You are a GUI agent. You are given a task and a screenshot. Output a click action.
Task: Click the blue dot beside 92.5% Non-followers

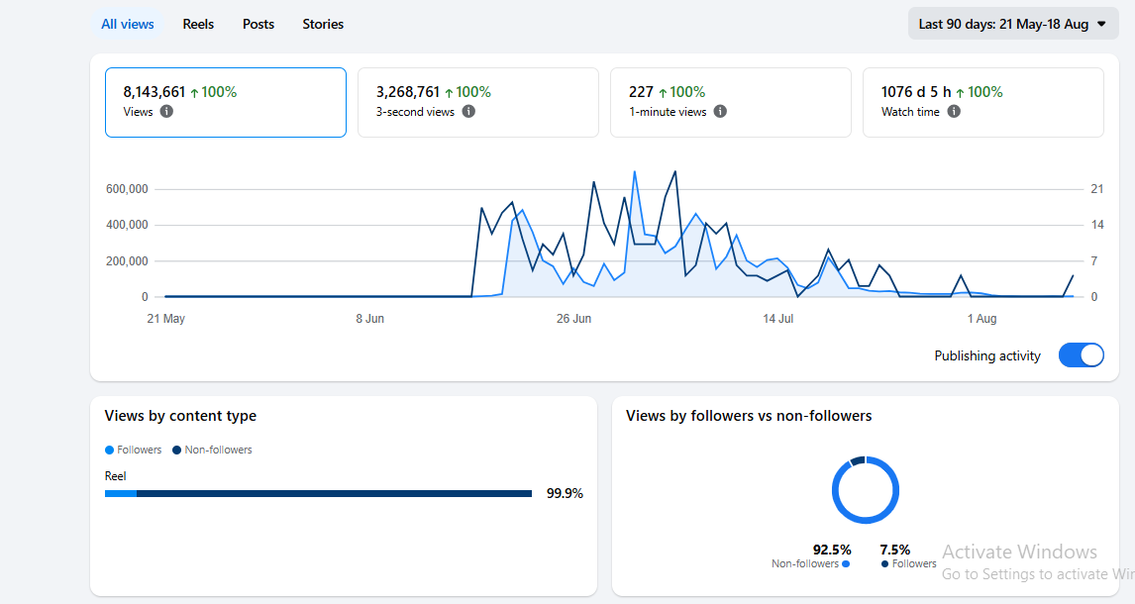(846, 563)
